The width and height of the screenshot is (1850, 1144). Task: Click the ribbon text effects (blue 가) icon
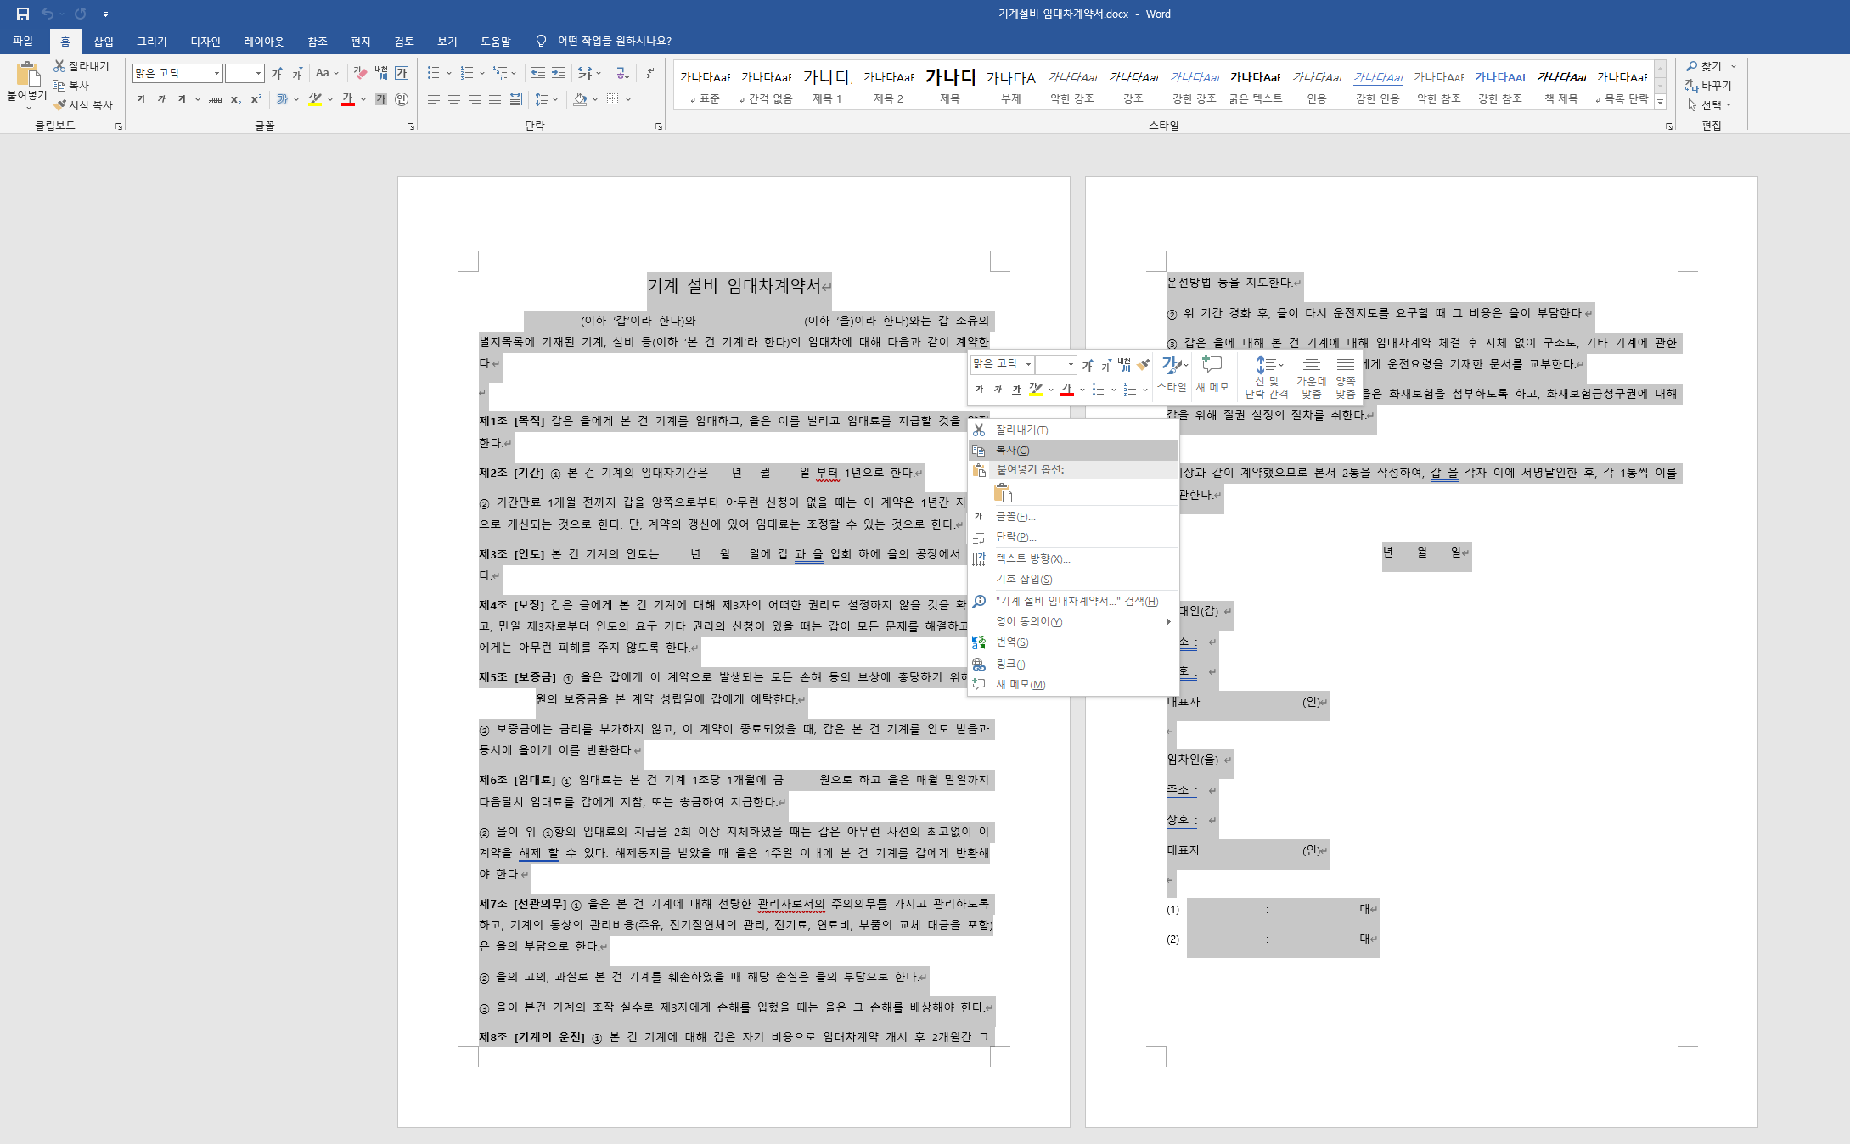coord(282,99)
